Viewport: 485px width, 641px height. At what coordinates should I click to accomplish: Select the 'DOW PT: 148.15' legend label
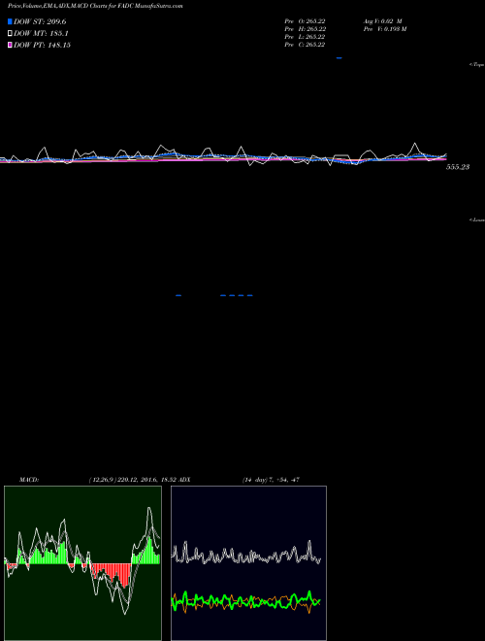click(42, 45)
